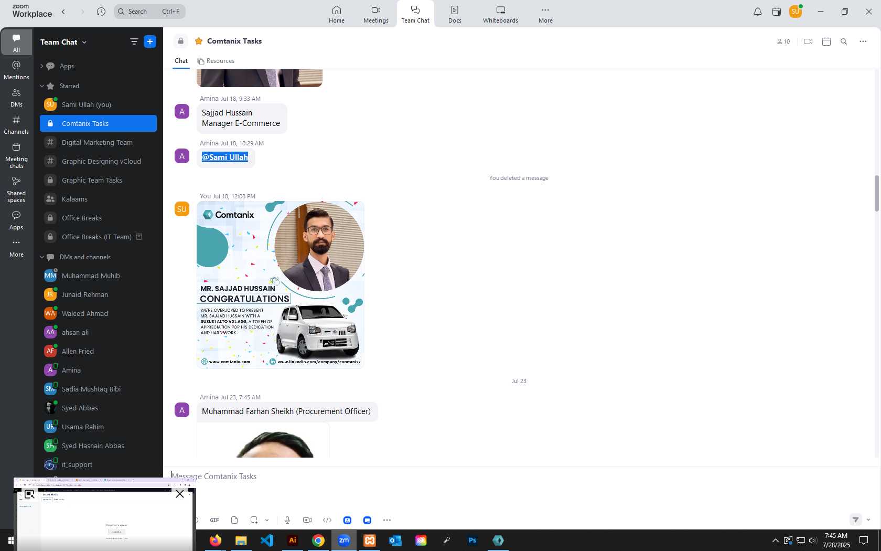
Task: Open the chat with Junaid Rehman
Action: click(x=98, y=294)
